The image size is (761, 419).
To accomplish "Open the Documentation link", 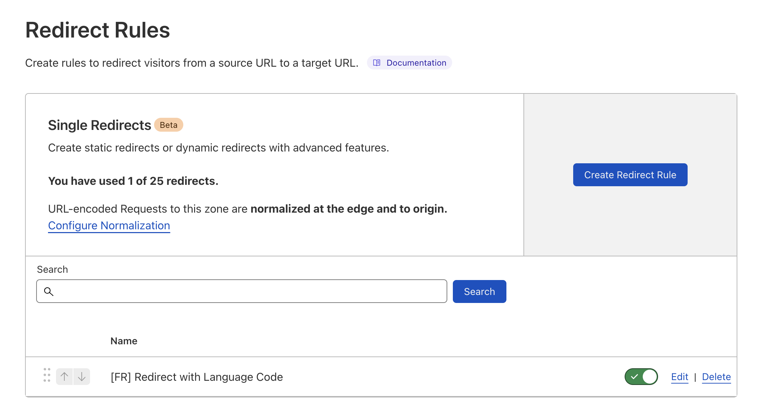I will [416, 63].
